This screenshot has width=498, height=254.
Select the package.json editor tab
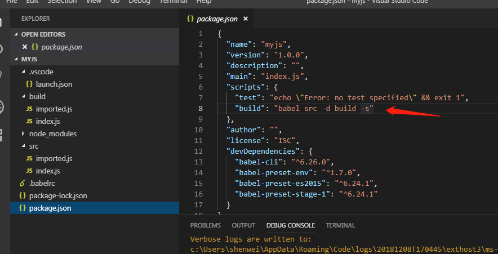[x=217, y=19]
